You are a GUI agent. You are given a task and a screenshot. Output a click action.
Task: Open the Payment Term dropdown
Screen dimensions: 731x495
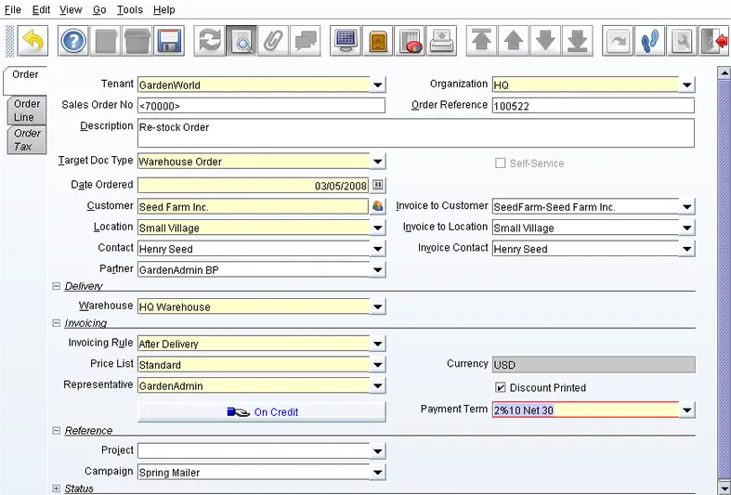pyautogui.click(x=687, y=410)
